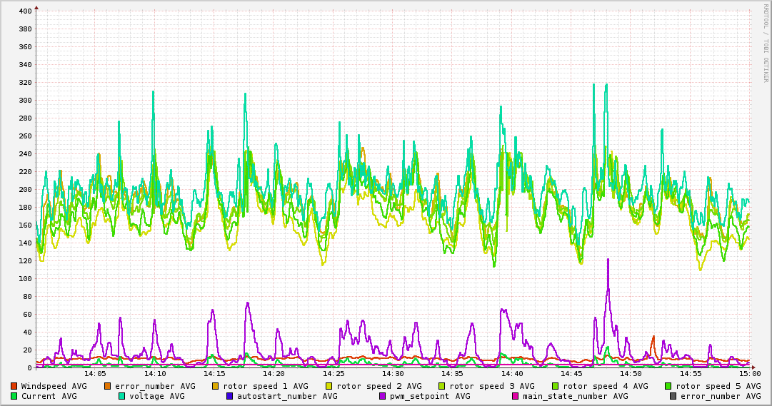Click the green Current AVG legend swatch
Viewport: 772px width, 406px height.
(x=14, y=396)
